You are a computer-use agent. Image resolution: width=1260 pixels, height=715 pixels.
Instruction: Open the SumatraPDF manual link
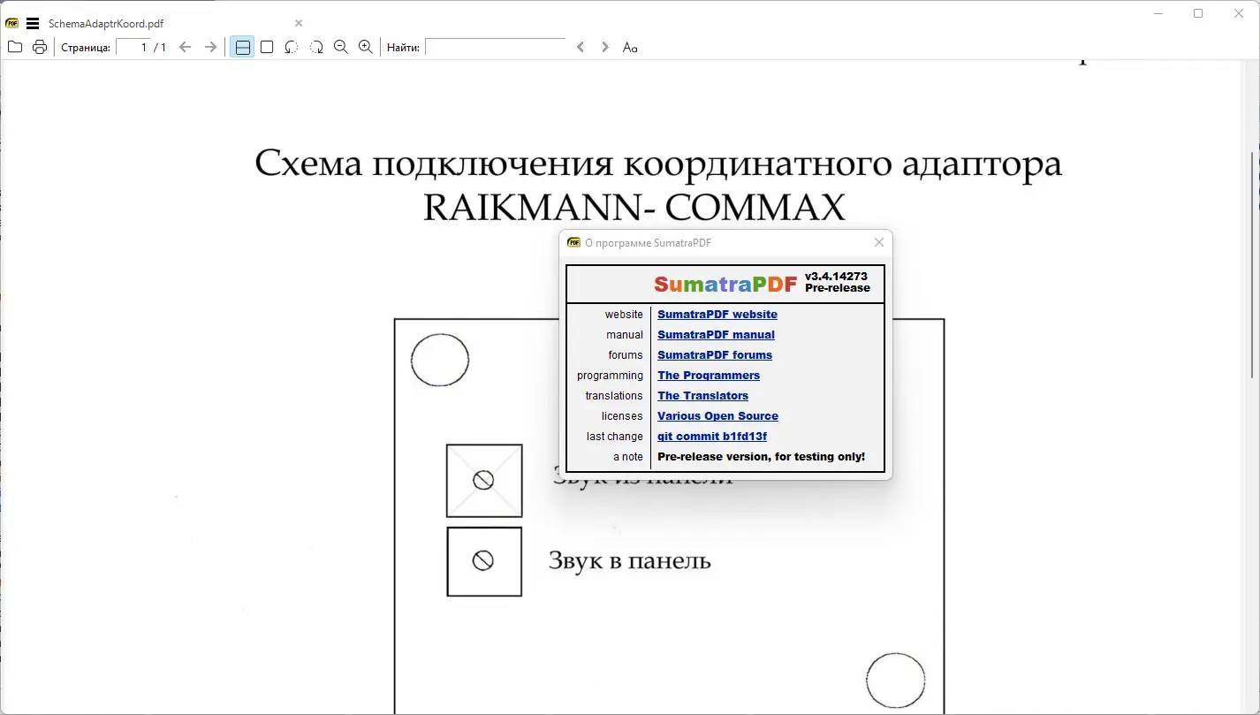[x=716, y=334]
